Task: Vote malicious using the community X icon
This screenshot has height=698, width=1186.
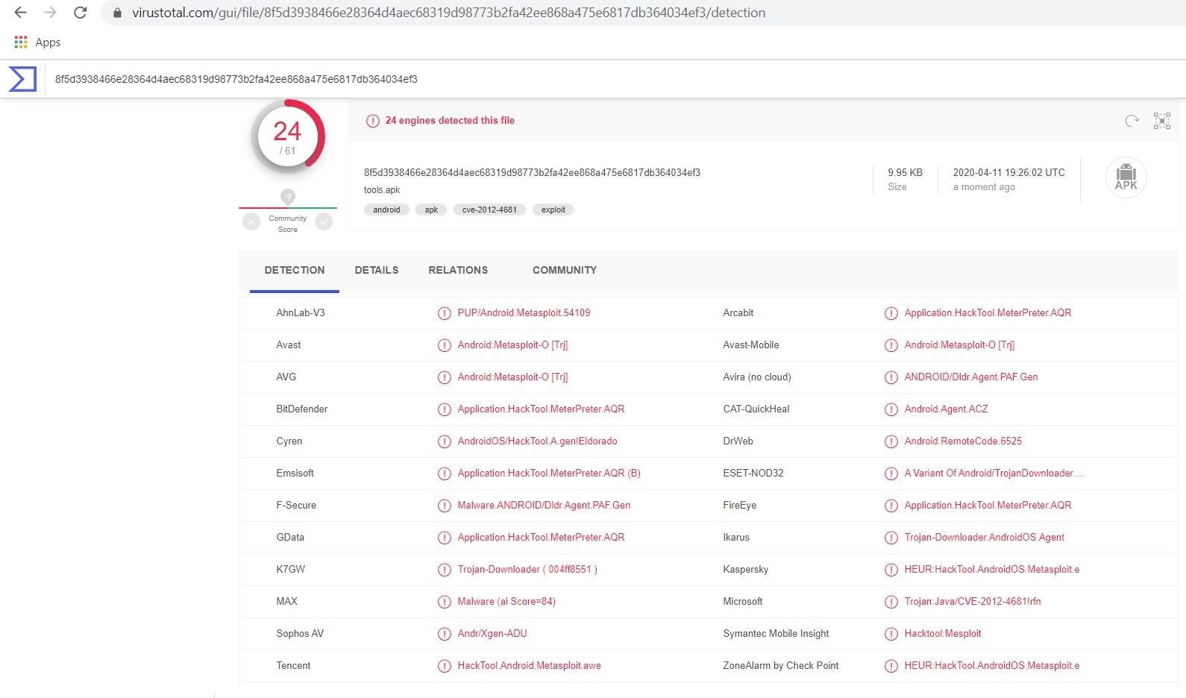Action: pyautogui.click(x=251, y=221)
